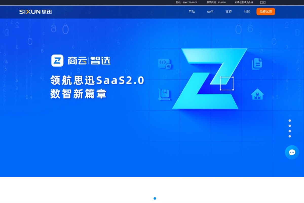Click the SIXUN 思迅 logo
The height and width of the screenshot is (203, 304).
pos(35,12)
